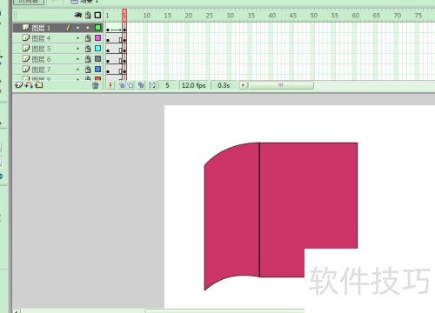This screenshot has width=435, height=313.
Task: Click frame 30 on the timeline ruler
Action: pyautogui.click(x=231, y=16)
